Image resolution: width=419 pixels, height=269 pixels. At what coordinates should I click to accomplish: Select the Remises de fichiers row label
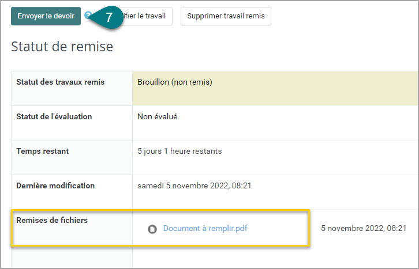pos(52,220)
